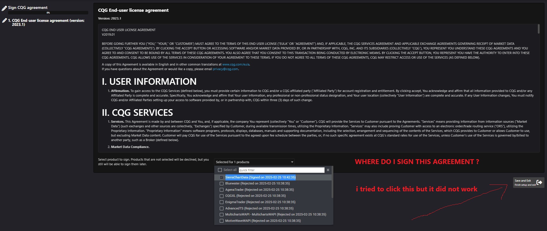Viewport: 547px width, 231px height.
Task: Click the 'I. USER INFORMATION' heading
Action: point(149,82)
